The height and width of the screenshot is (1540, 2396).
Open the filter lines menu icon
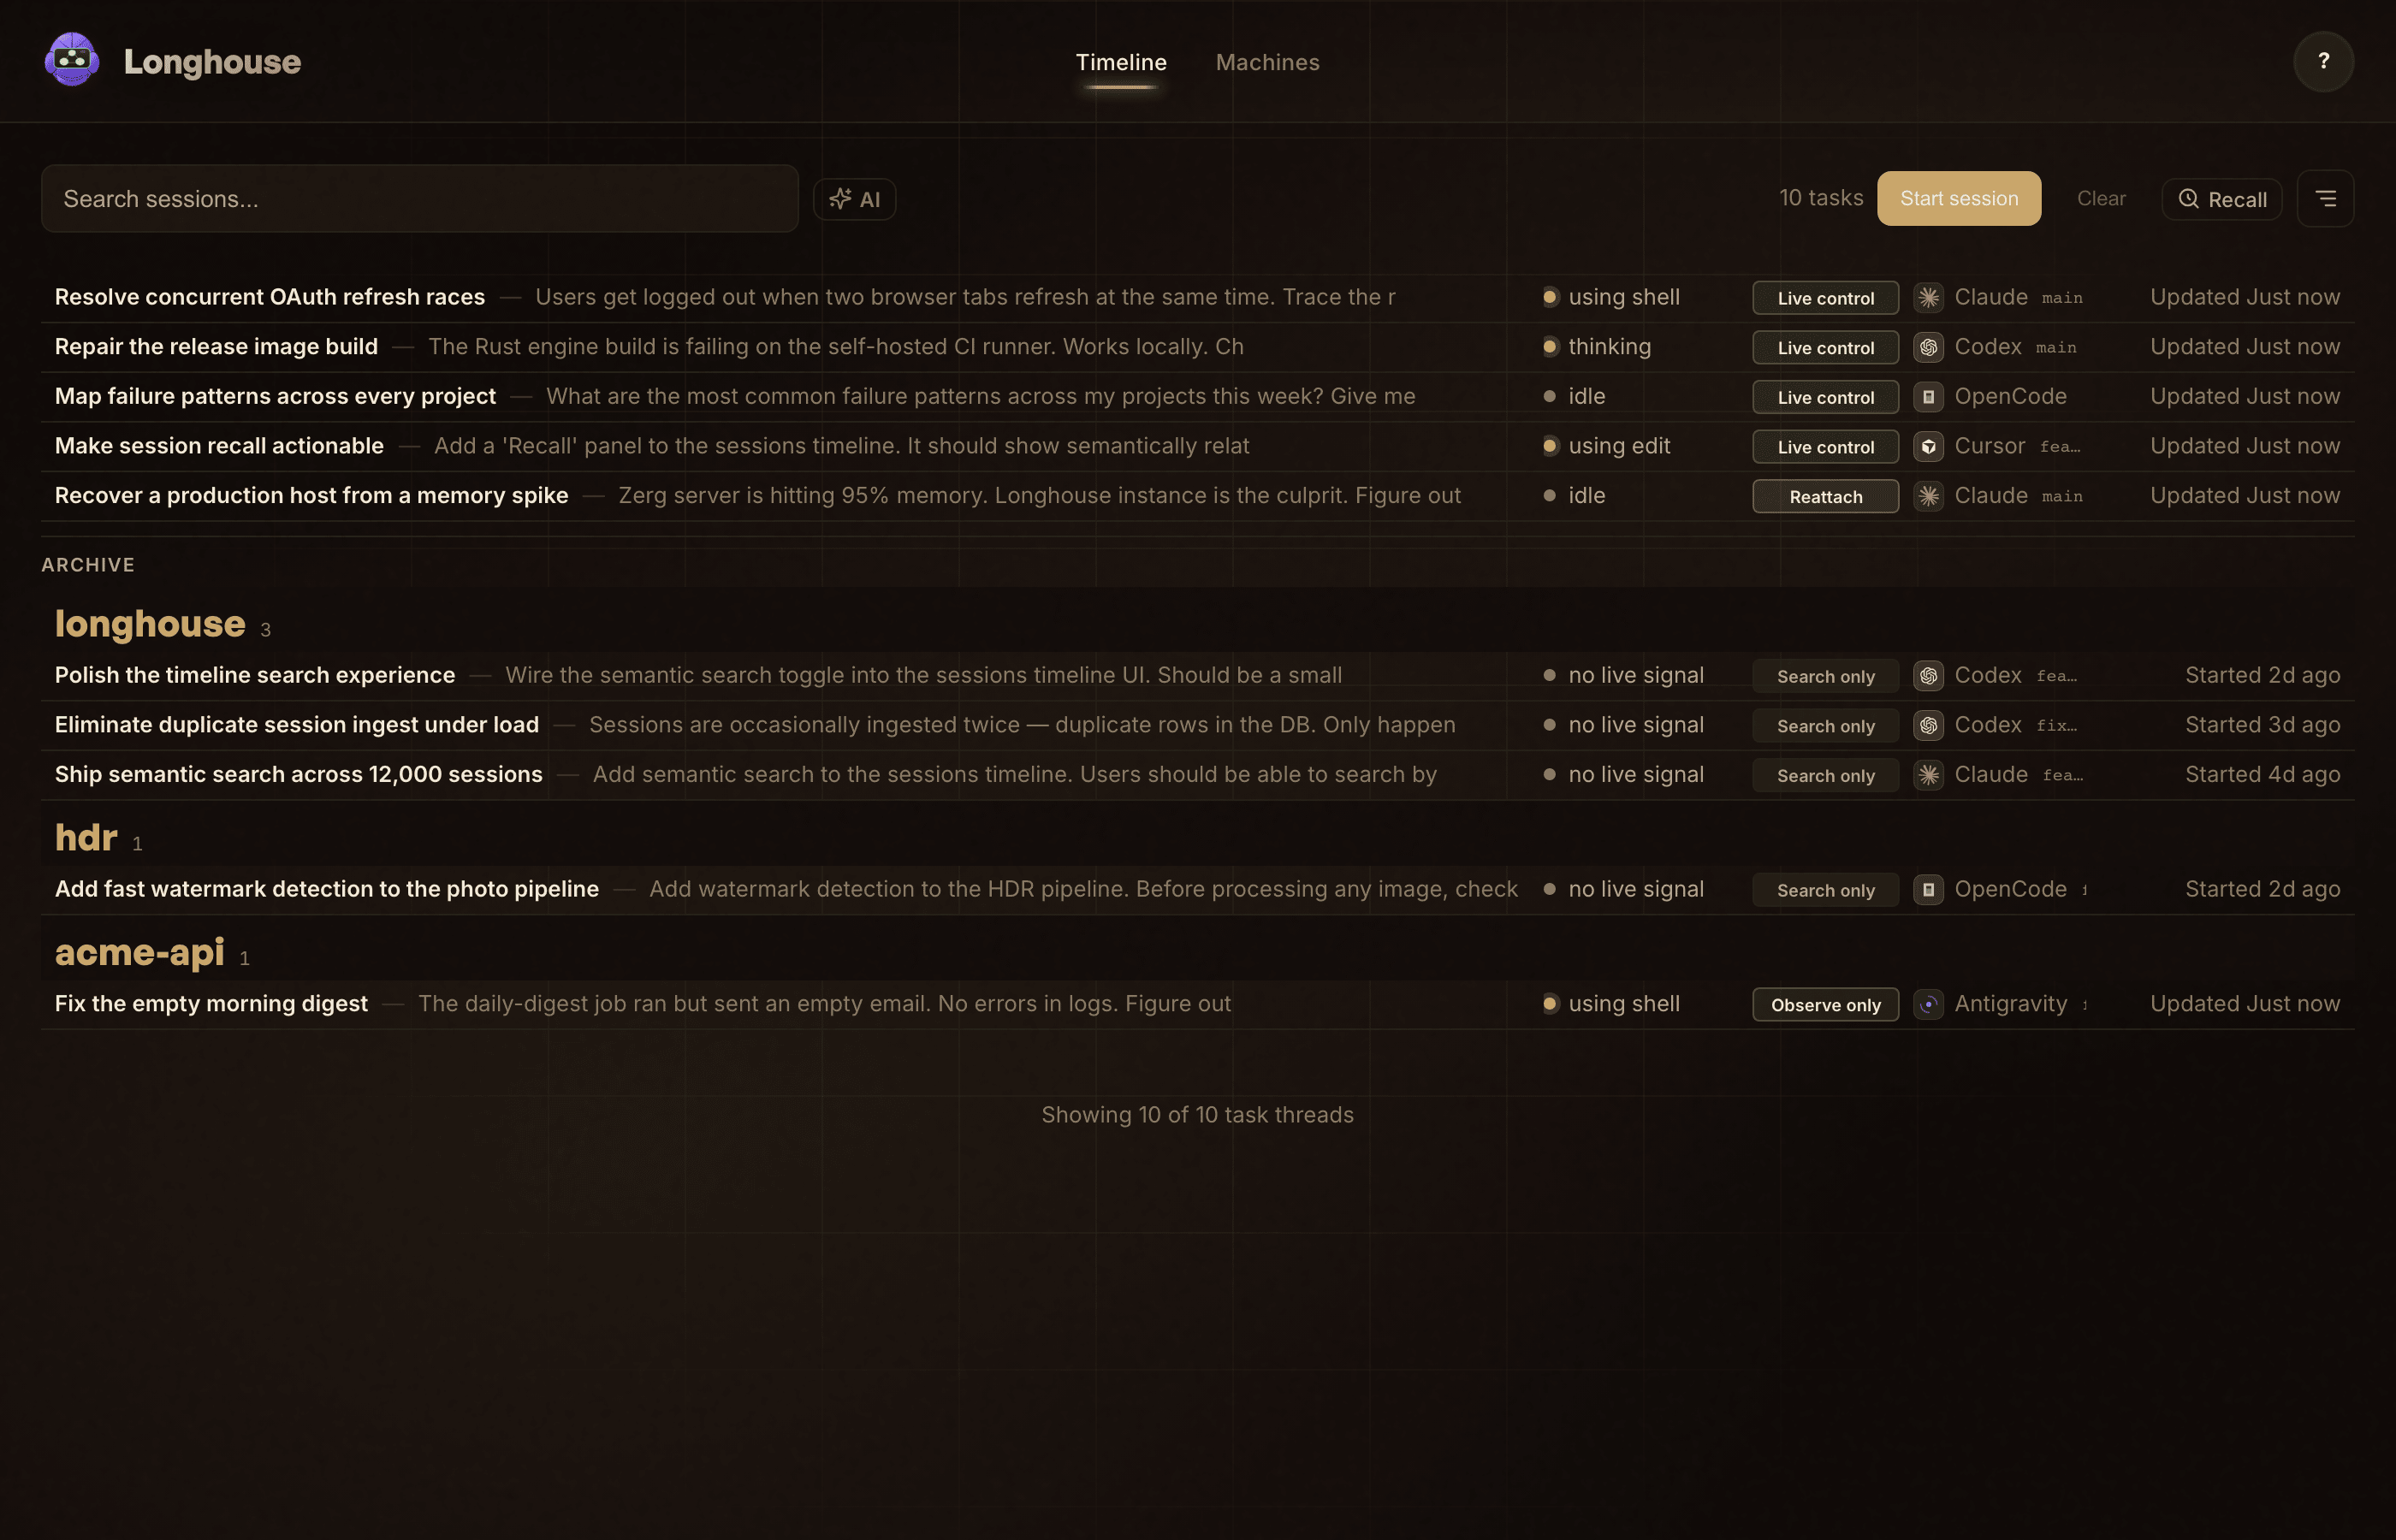(x=2325, y=199)
